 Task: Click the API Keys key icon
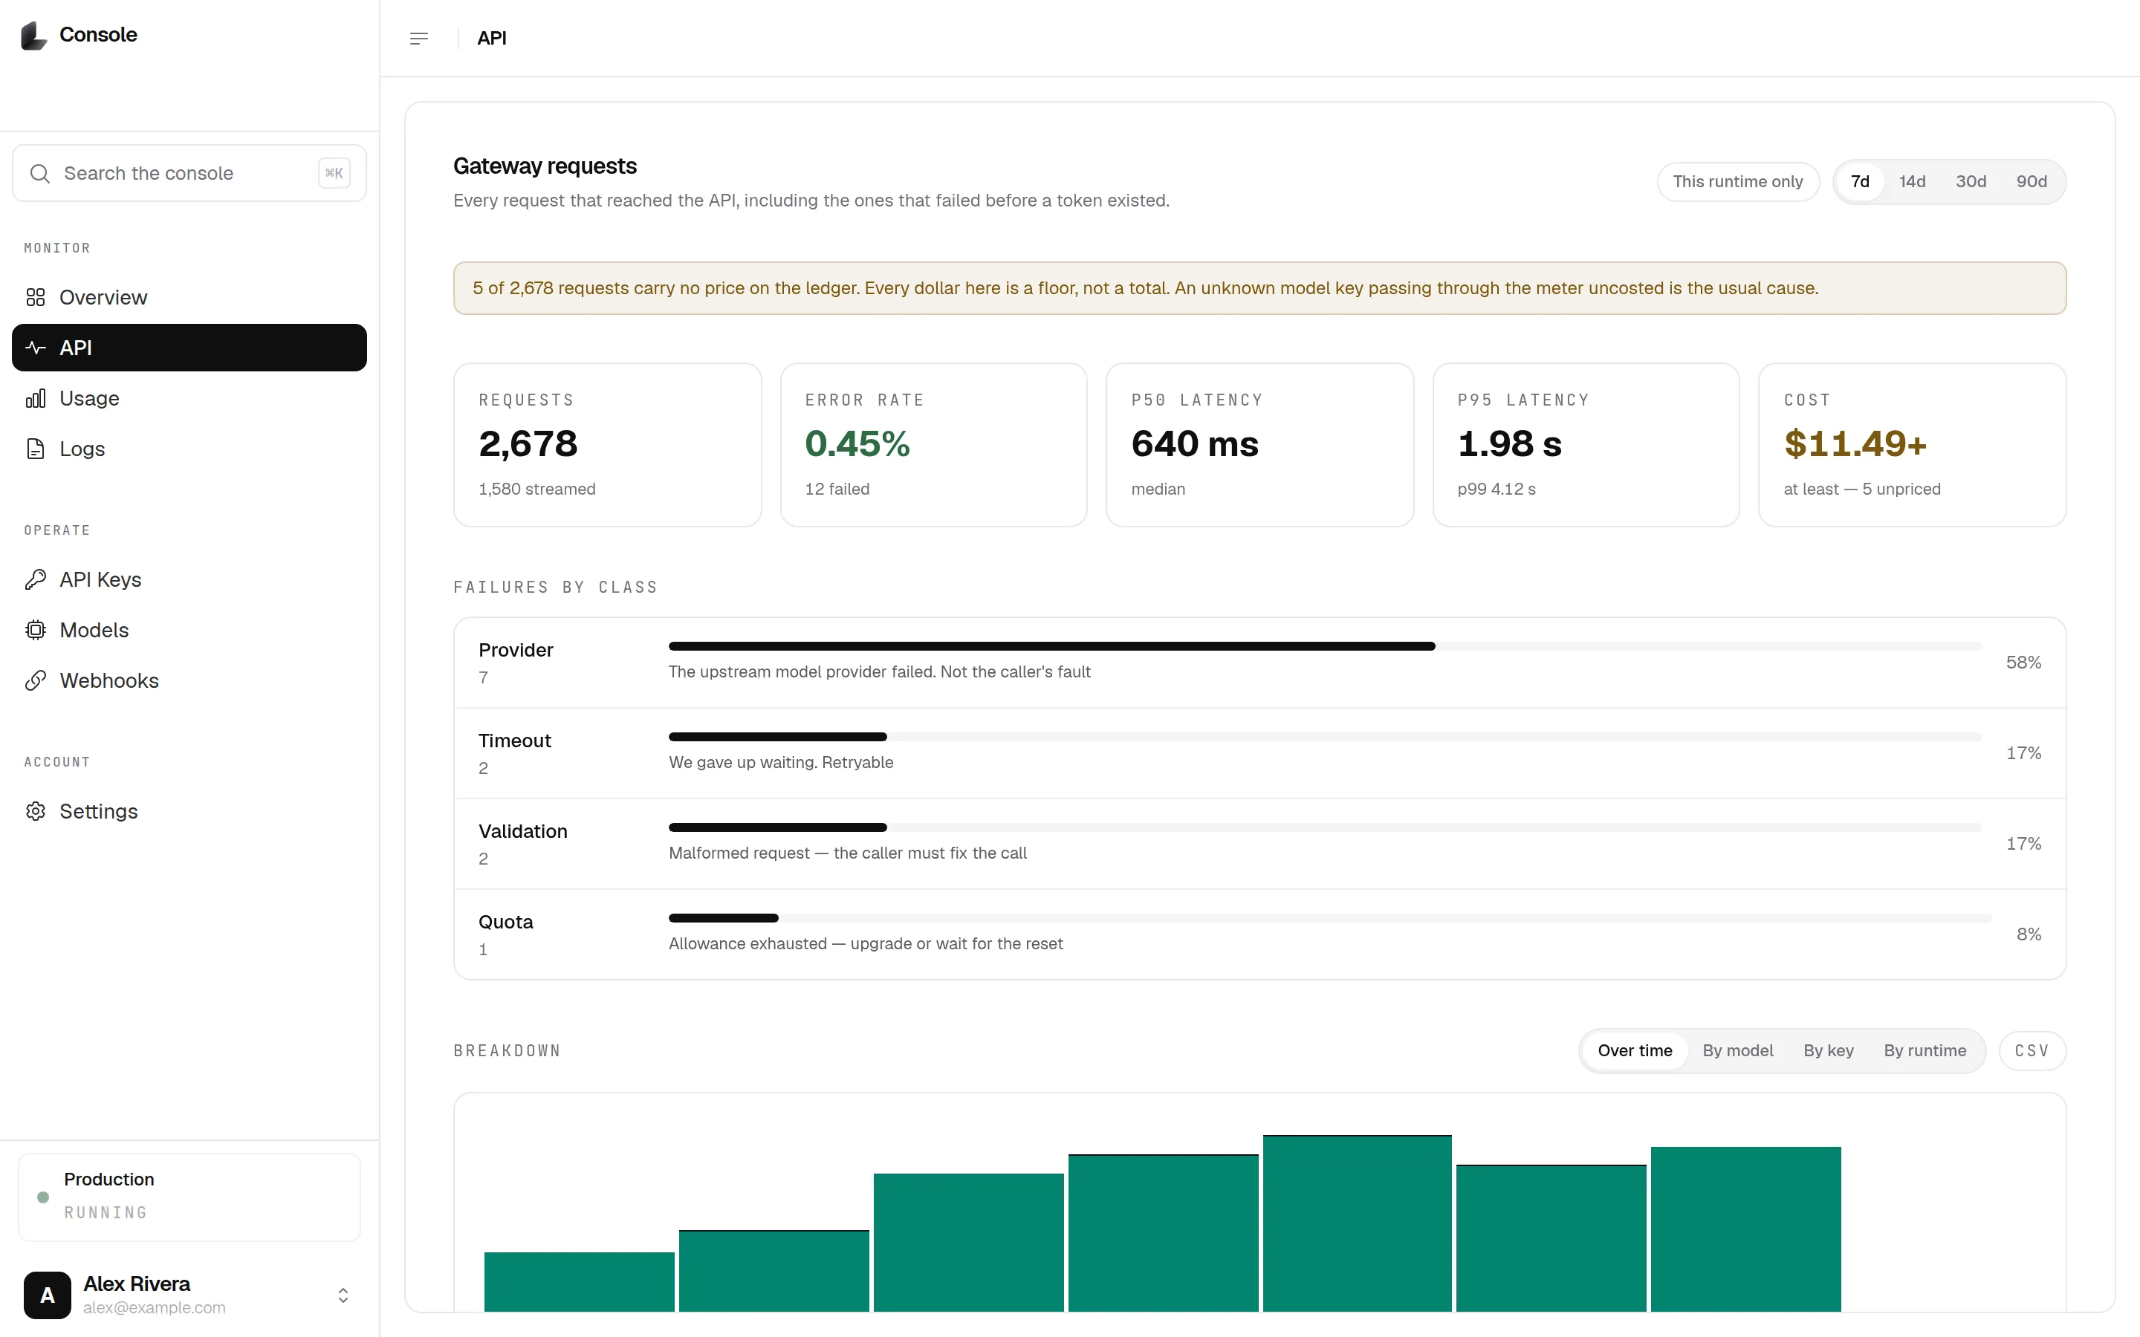point(36,579)
